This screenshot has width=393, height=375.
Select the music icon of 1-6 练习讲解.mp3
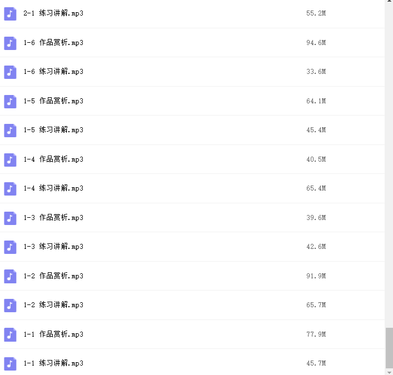10,72
